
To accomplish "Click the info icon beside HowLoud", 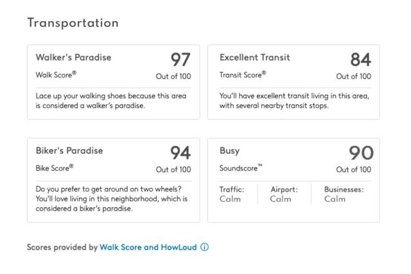I will point(205,246).
